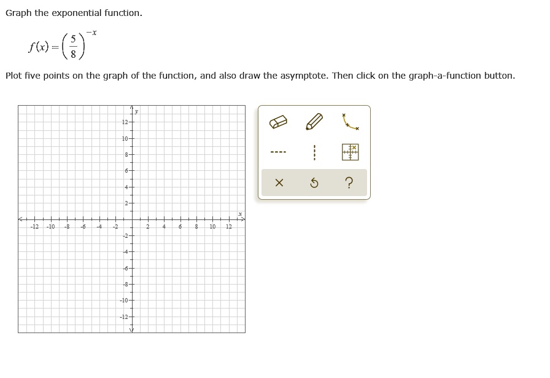The image size is (550, 378).
Task: Click the point where y equals 12
Action: (132, 122)
